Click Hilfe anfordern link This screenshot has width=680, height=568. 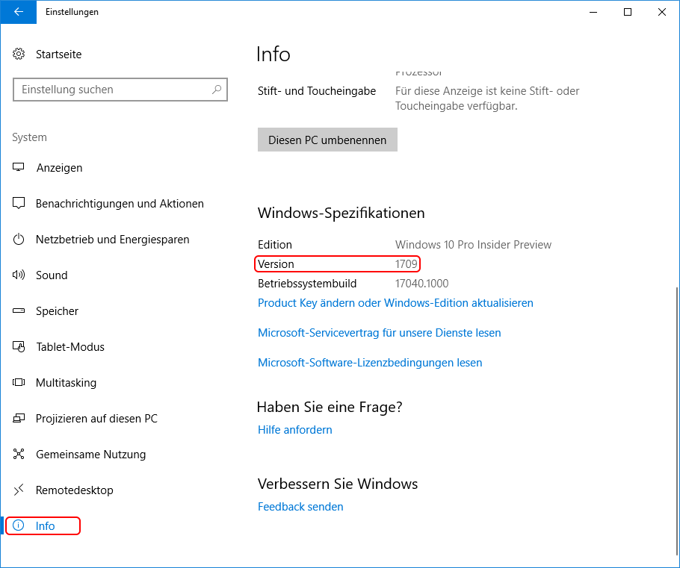pyautogui.click(x=295, y=430)
